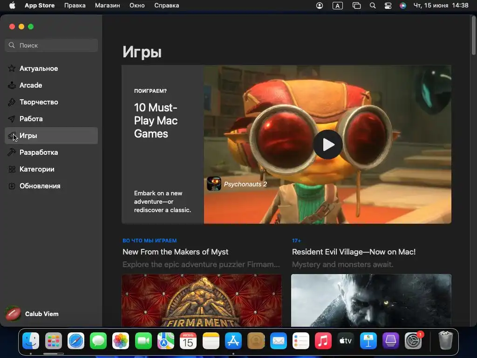Click the Psychonauts 2 caption text
Viewport: 477px width, 358px height.
tap(245, 184)
